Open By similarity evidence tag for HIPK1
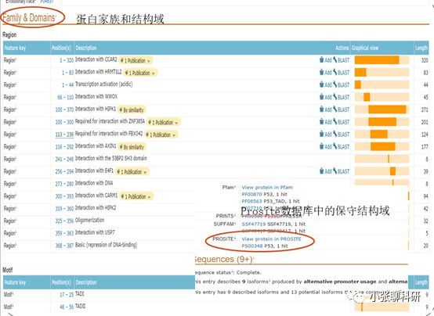 (x=132, y=110)
